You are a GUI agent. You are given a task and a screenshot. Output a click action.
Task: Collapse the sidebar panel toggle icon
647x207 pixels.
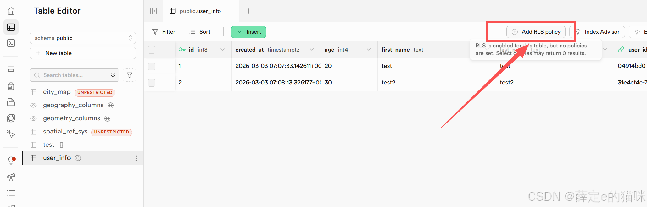click(153, 11)
